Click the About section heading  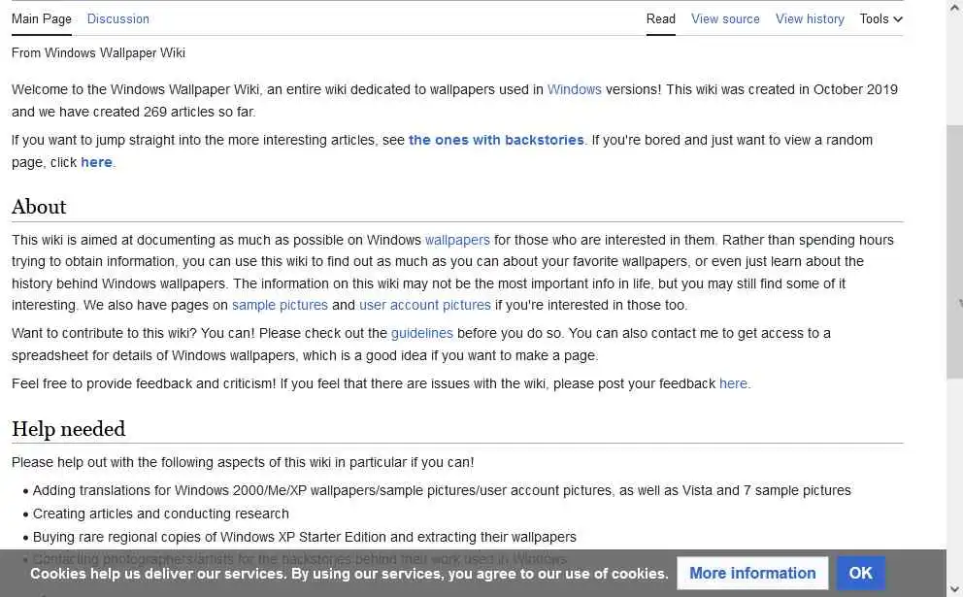click(39, 207)
